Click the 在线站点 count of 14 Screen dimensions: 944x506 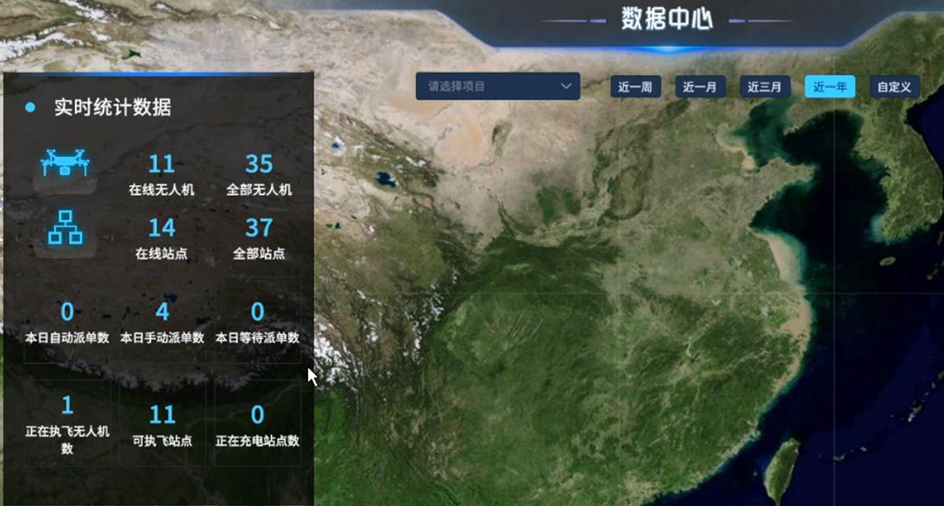point(161,228)
